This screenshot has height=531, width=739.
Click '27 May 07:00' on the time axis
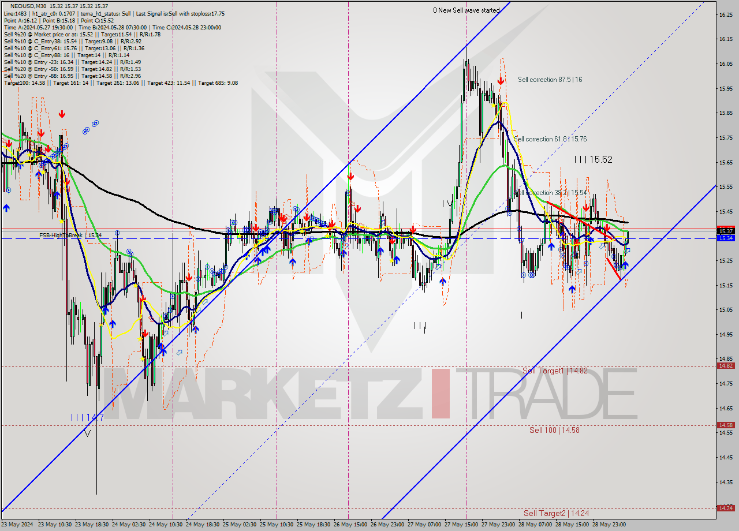423,525
